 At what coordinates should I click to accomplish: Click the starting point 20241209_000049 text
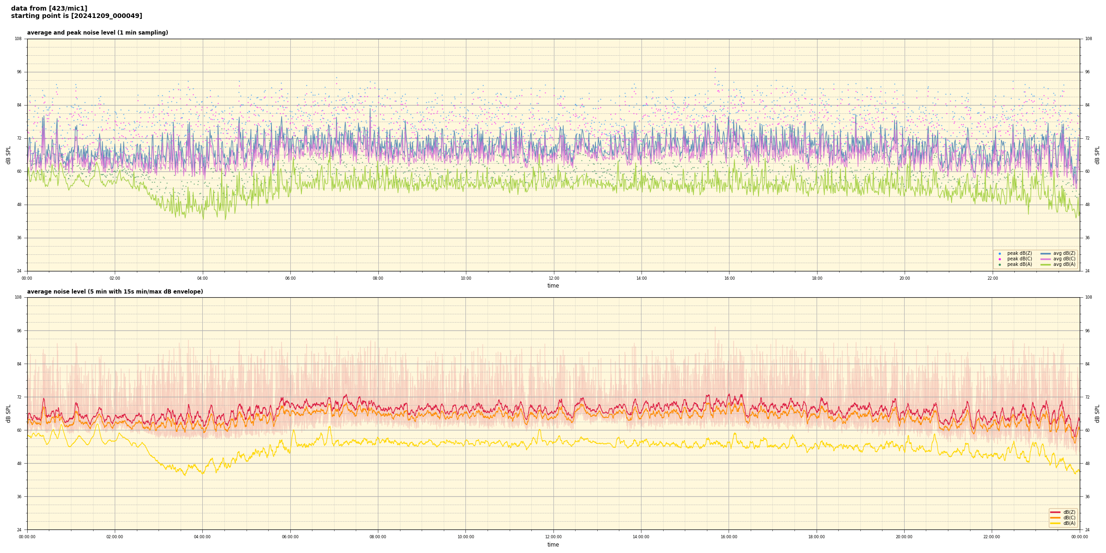[x=76, y=16]
